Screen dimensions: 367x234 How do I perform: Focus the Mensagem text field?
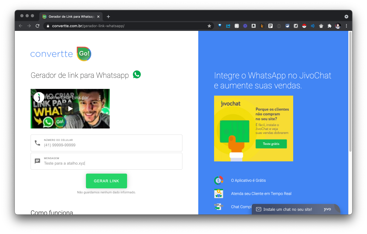click(x=107, y=161)
